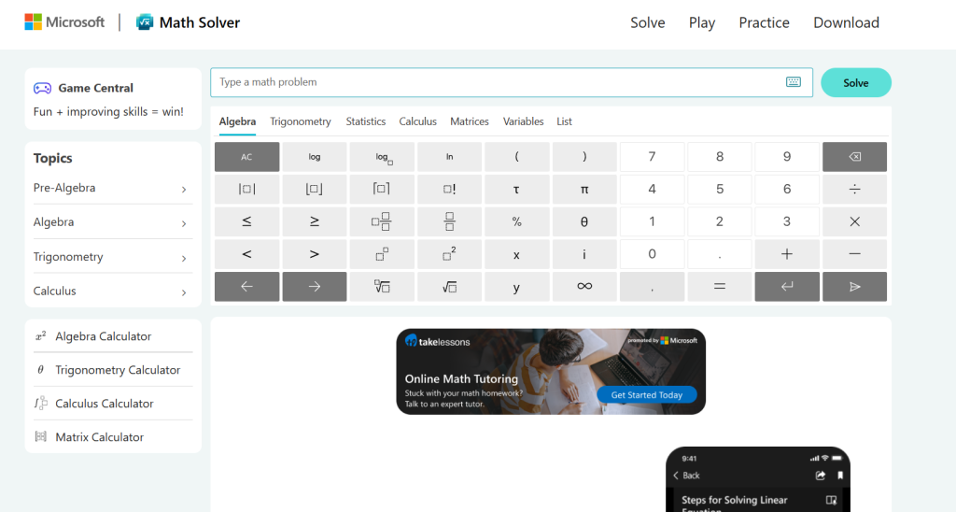Click the plus operator key

pyautogui.click(x=787, y=254)
